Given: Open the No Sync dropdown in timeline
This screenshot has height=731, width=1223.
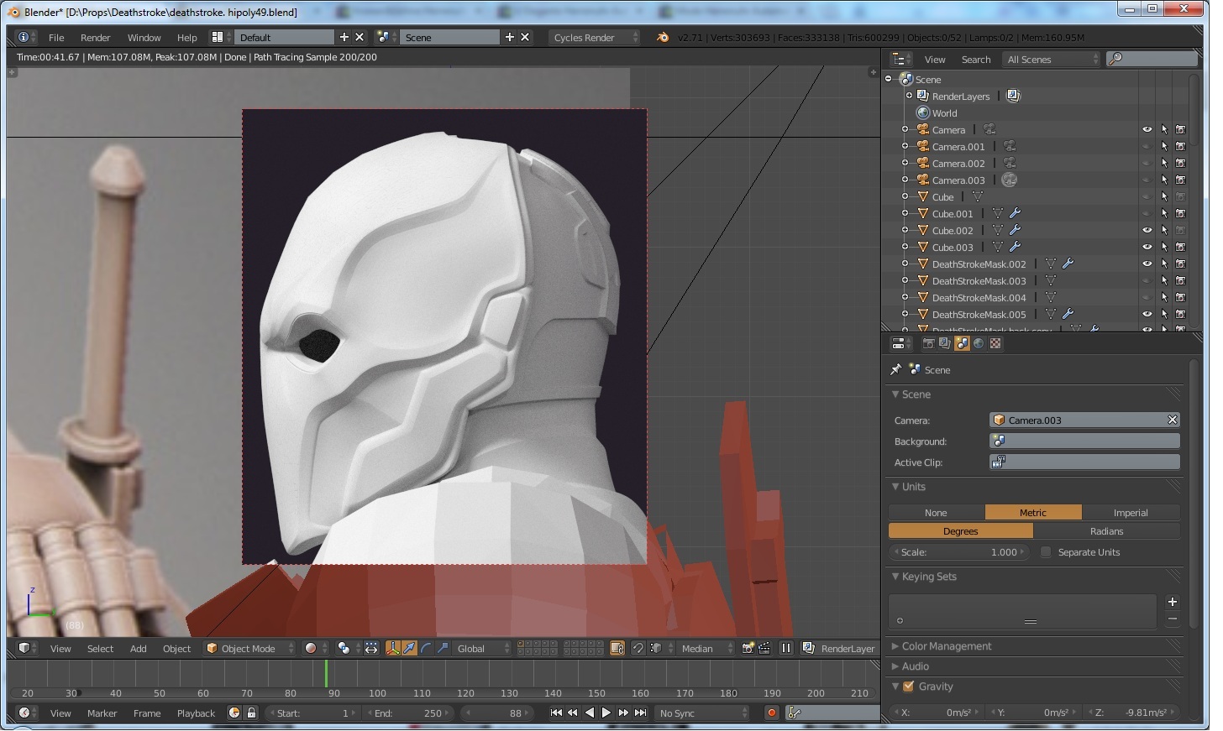Looking at the screenshot, I should (x=702, y=713).
